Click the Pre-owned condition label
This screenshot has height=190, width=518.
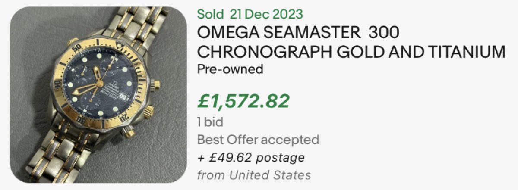tap(230, 69)
